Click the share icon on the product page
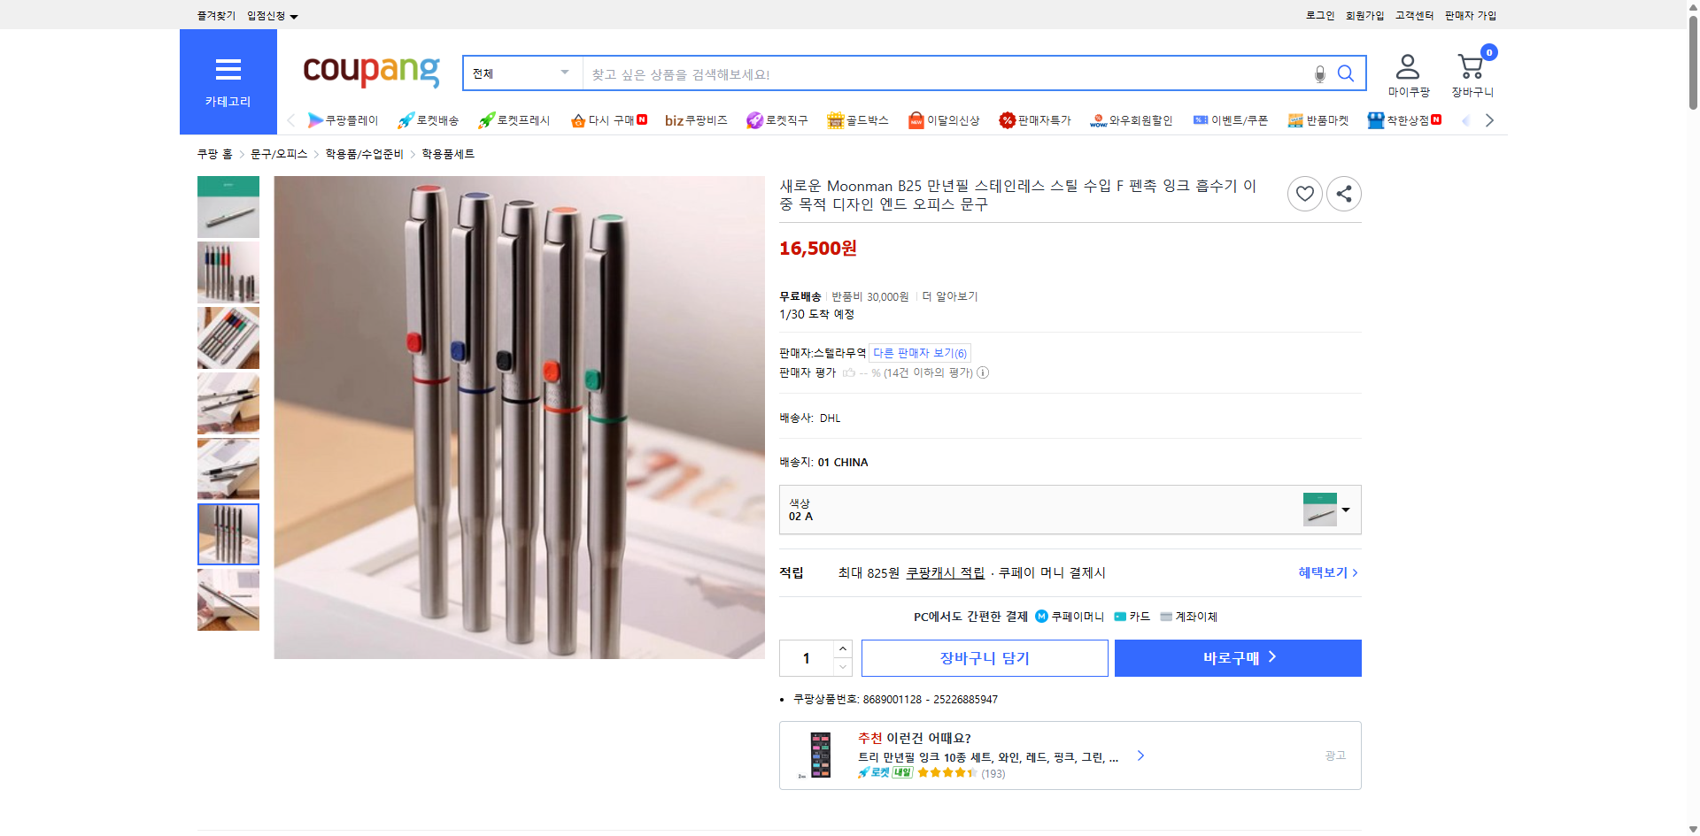Image resolution: width=1700 pixels, height=836 pixels. [1343, 193]
